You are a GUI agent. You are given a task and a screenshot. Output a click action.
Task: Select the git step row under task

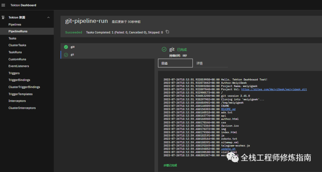click(107, 55)
